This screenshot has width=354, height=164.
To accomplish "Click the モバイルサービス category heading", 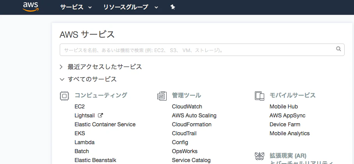I will pos(293,95).
